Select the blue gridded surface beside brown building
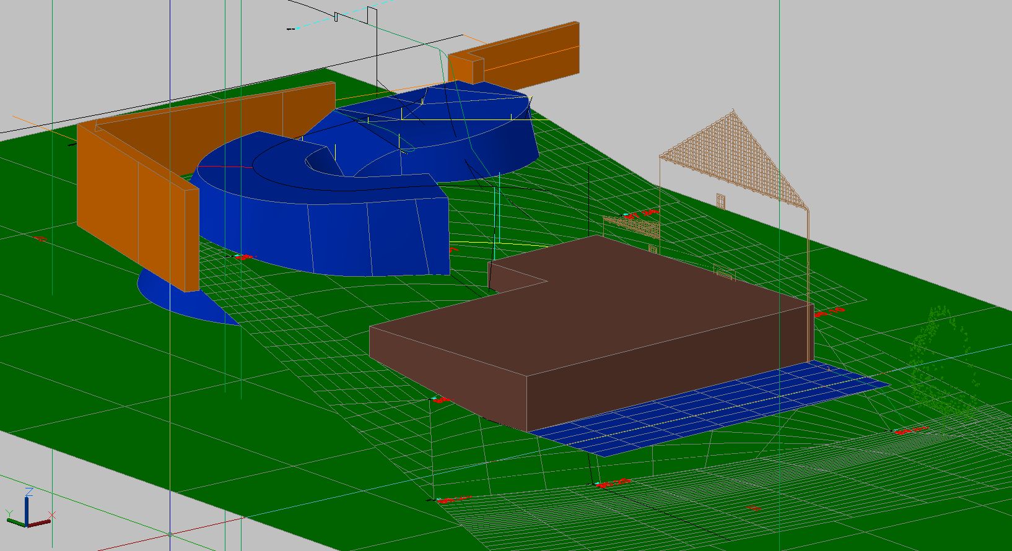 pos(710,408)
